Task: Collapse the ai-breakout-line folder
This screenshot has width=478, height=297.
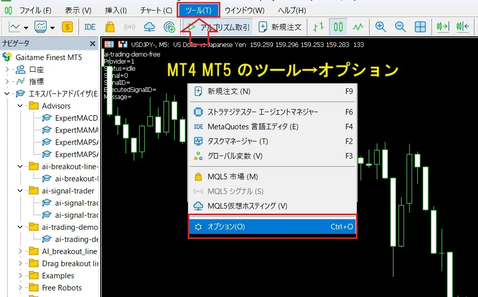Action: tap(20, 167)
